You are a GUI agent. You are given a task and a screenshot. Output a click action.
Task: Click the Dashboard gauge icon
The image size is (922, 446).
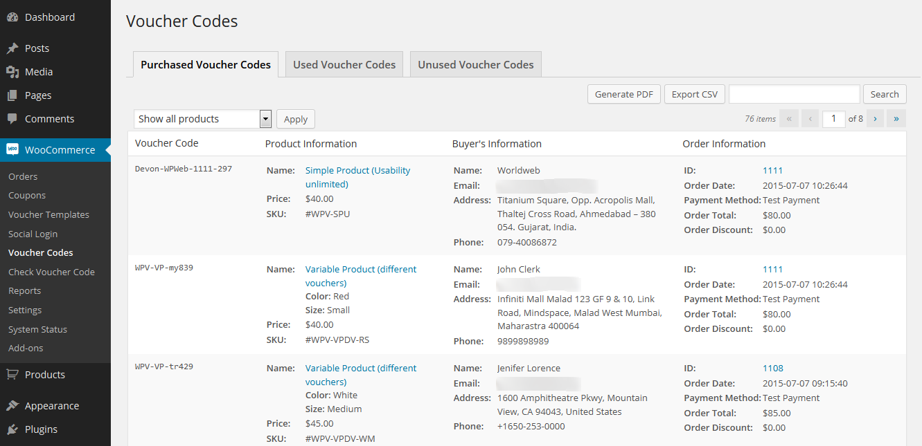(x=12, y=17)
